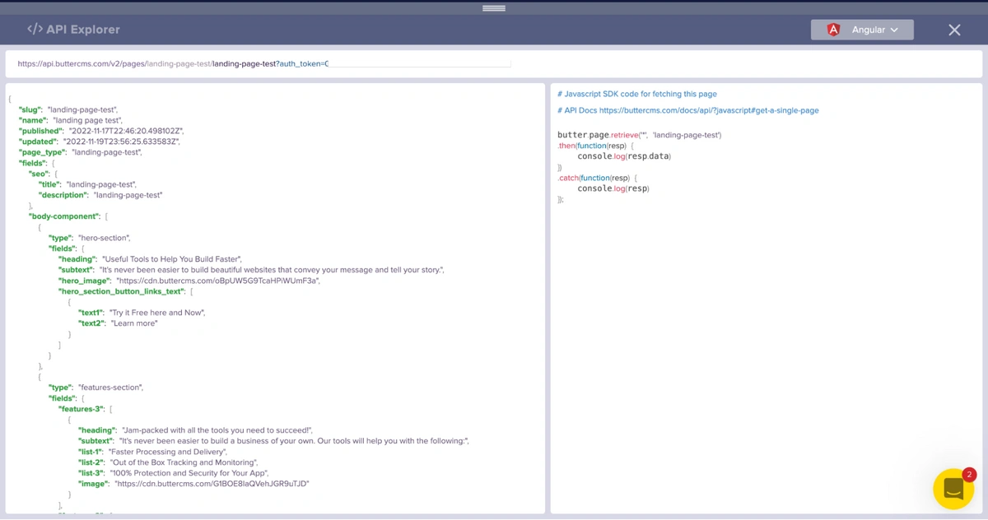Click "Faster Processing and Delivery" list-1 value

tap(168, 452)
